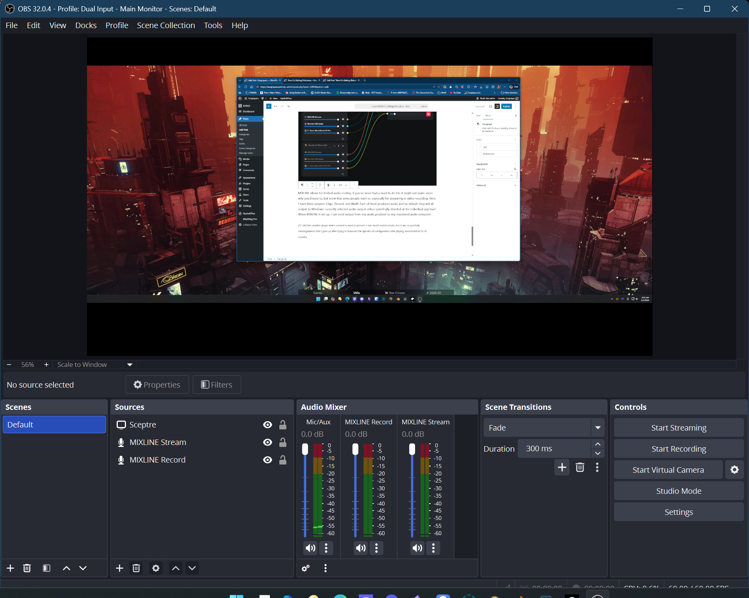Open advanced audio properties gears icon

(305, 568)
